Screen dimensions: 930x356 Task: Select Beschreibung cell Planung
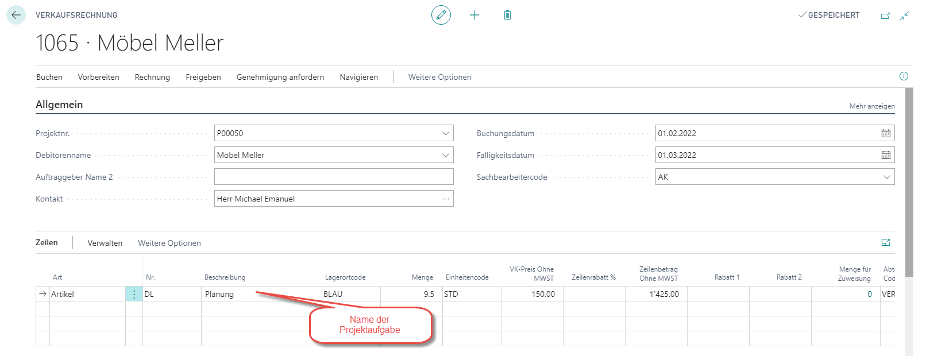261,294
